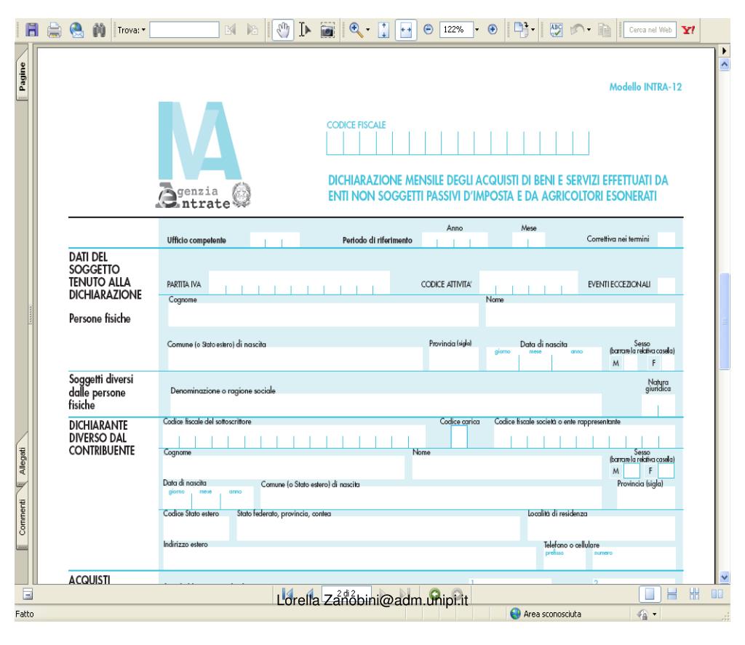The width and height of the screenshot is (745, 645).
Task: Switch to continuous page layout
Action: point(672,593)
